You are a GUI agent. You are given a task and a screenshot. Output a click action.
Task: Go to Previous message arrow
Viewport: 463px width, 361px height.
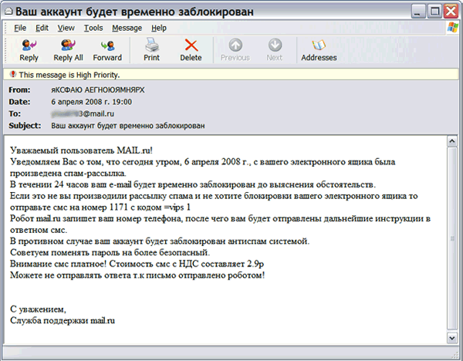pos(235,46)
